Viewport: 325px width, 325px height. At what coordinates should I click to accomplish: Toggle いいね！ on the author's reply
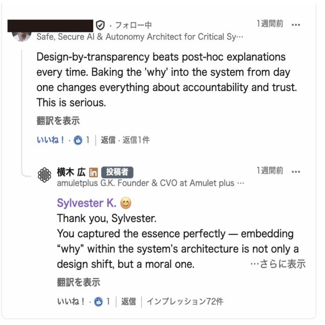pos(71,301)
